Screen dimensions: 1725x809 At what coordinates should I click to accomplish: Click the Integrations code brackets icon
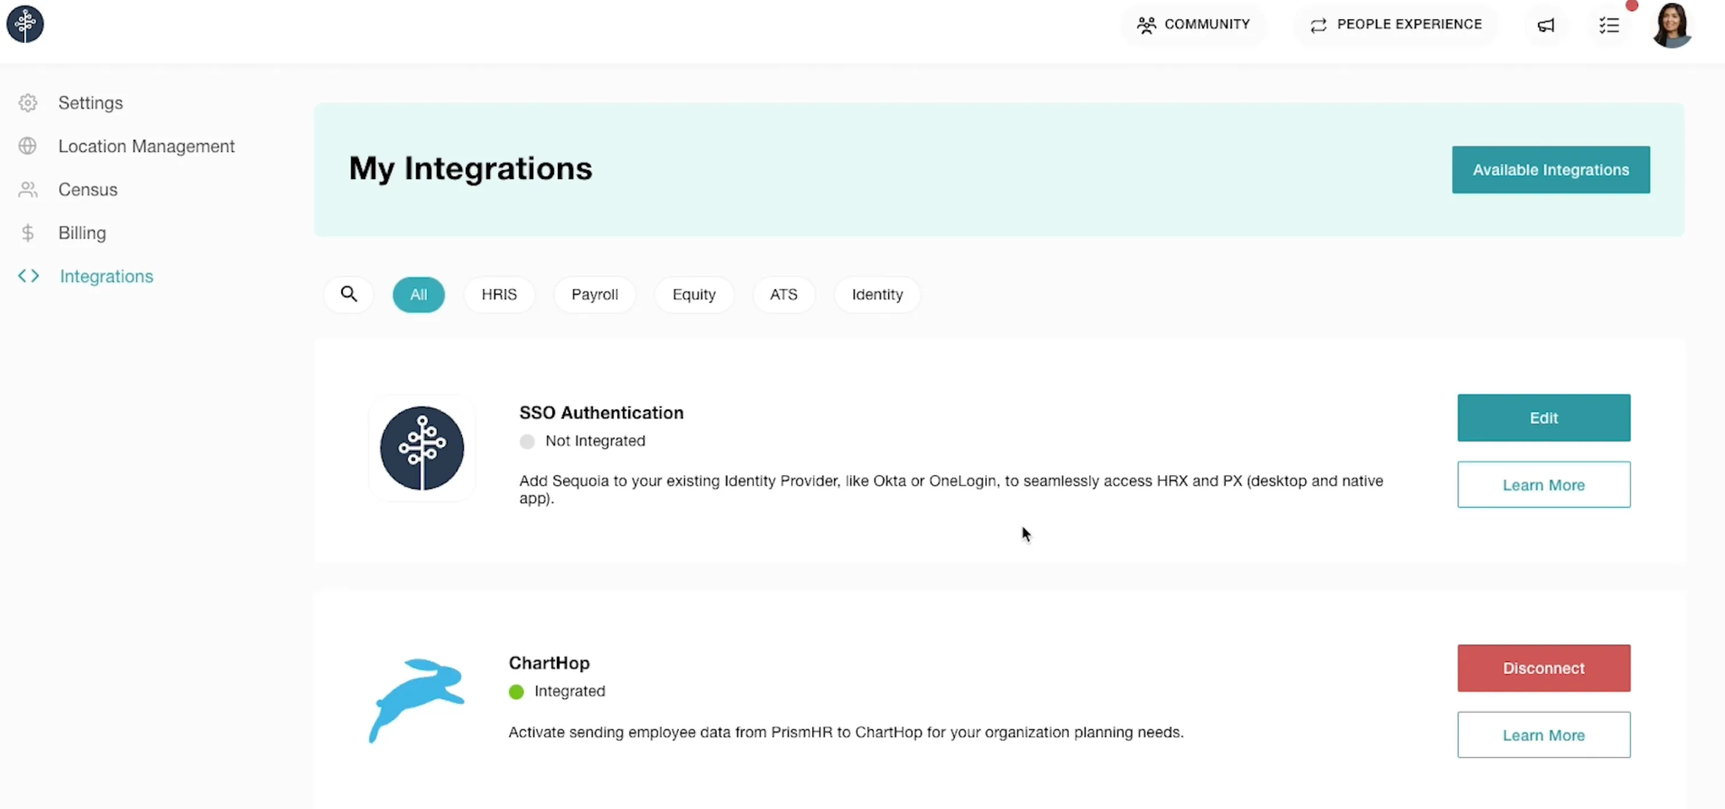tap(28, 276)
